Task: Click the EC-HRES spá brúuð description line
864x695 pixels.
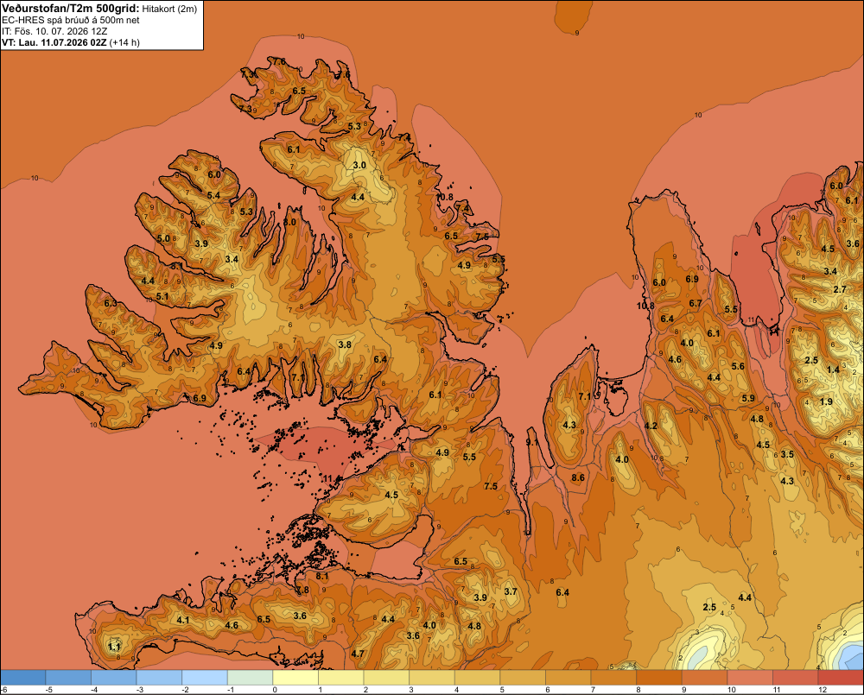Action: tap(71, 21)
